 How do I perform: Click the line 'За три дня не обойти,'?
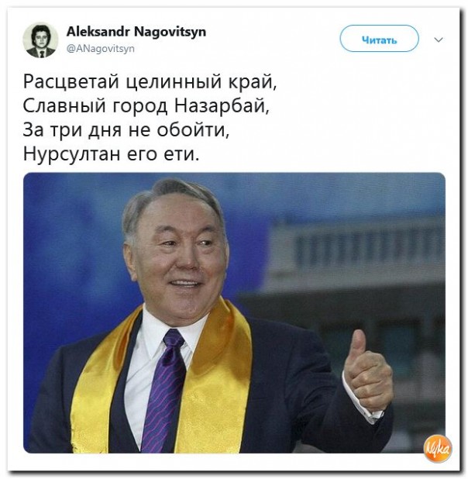126,130
